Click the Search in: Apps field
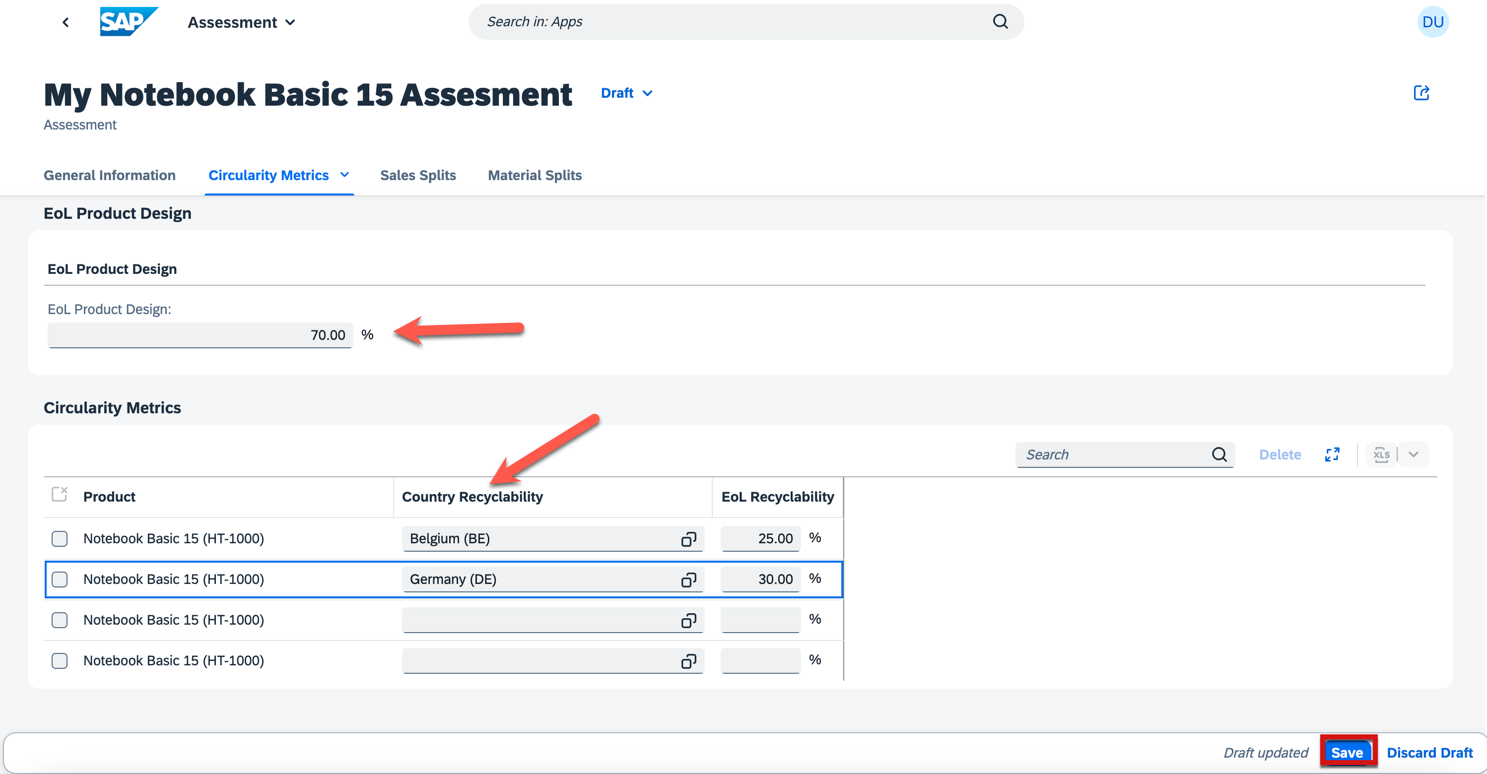 [746, 22]
